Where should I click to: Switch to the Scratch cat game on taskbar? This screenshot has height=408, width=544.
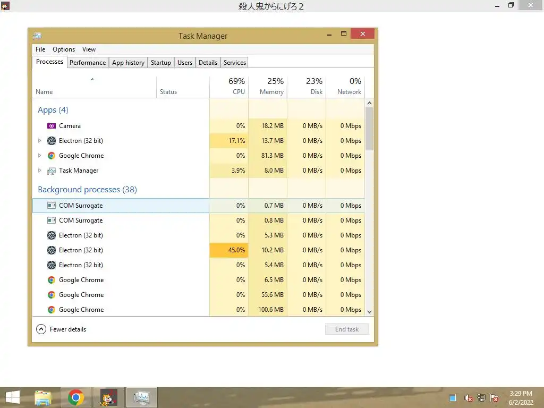[x=109, y=397]
